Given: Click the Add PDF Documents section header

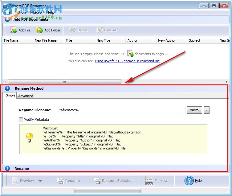Looking at the screenshot, I should tap(116, 19).
